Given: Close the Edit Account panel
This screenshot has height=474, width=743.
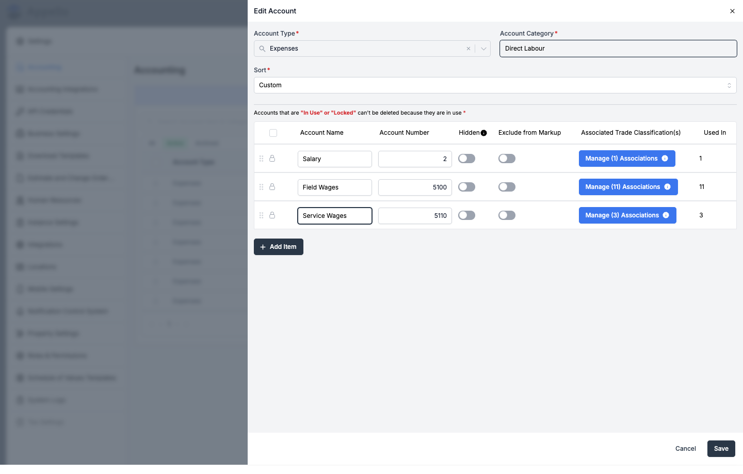Looking at the screenshot, I should point(732,11).
